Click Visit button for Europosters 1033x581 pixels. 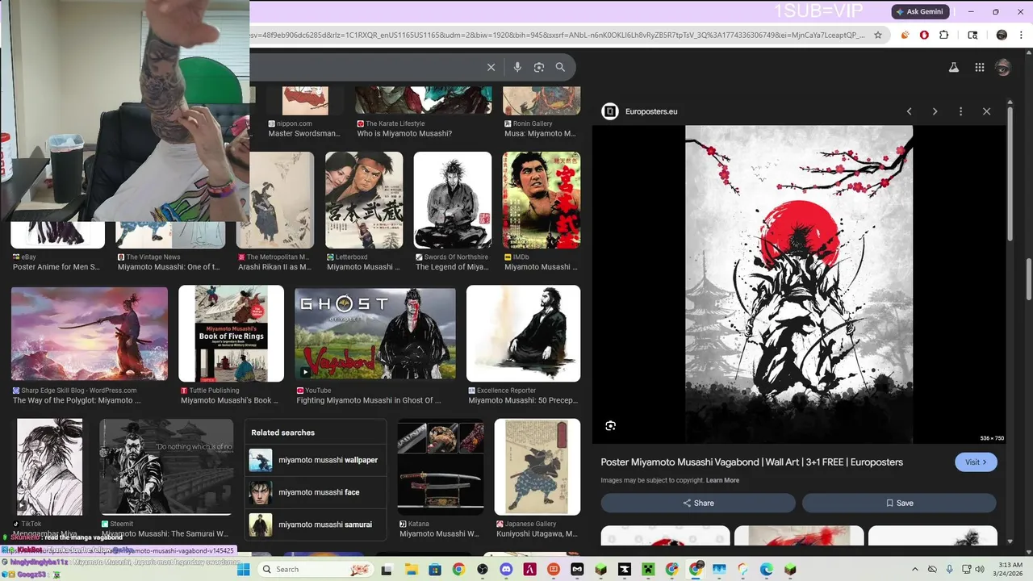coord(976,462)
